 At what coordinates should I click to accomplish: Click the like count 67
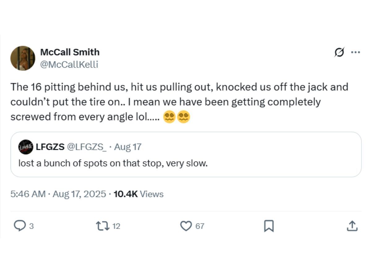click(x=200, y=226)
